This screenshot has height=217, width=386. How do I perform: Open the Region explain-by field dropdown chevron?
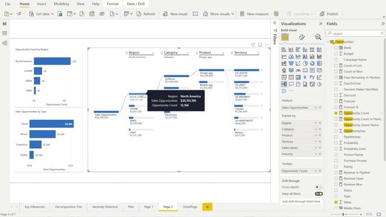[316, 123]
